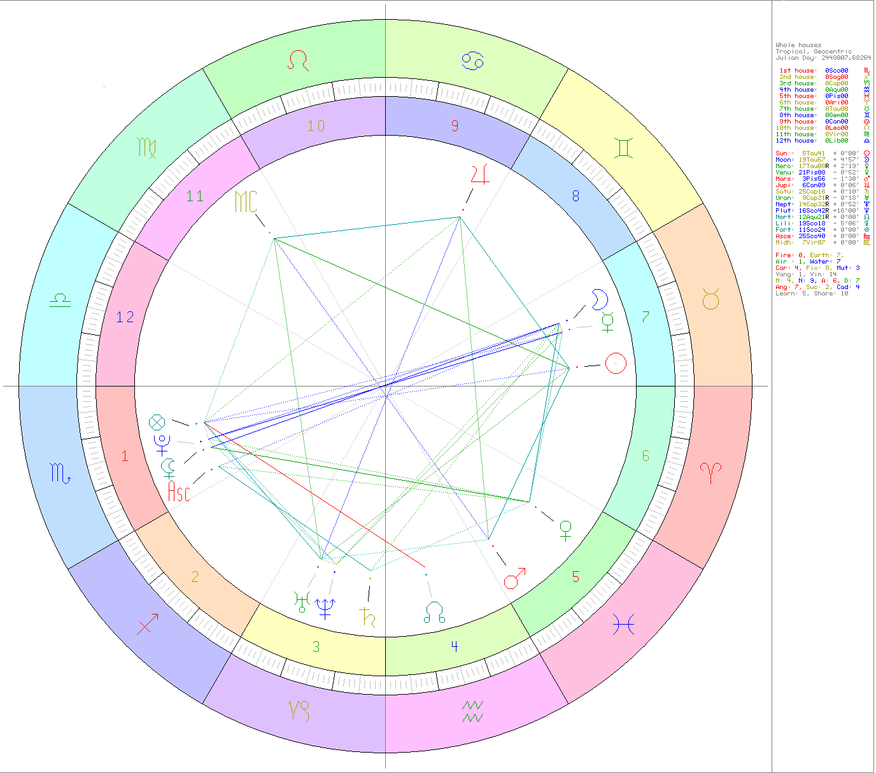
Task: Select the 'Yang: 1, Yin: 14' sidebar line
Action: (x=806, y=274)
